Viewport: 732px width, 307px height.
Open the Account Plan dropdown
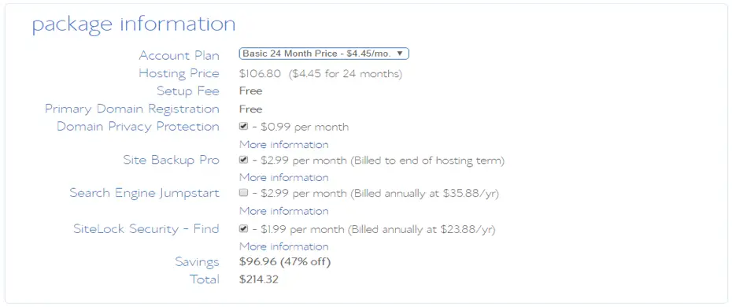point(324,54)
